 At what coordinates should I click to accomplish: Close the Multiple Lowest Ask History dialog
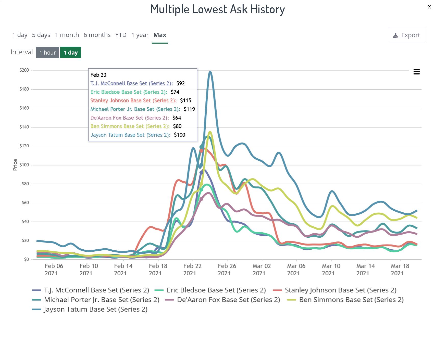click(x=429, y=7)
